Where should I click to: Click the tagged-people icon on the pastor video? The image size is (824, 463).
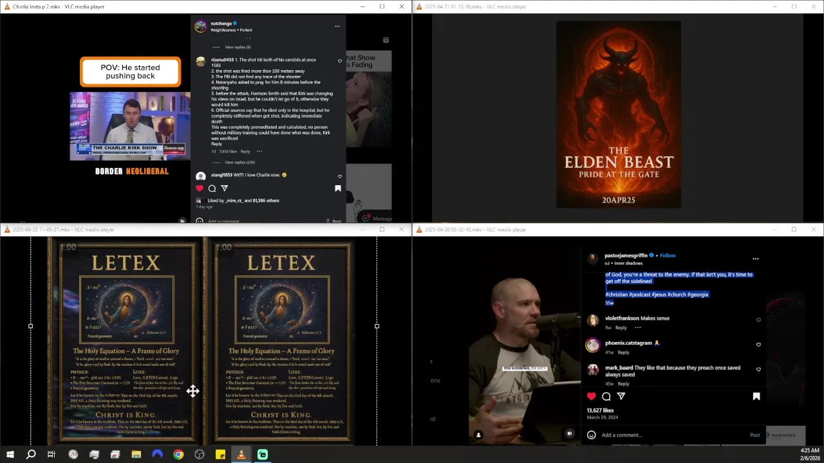478,435
